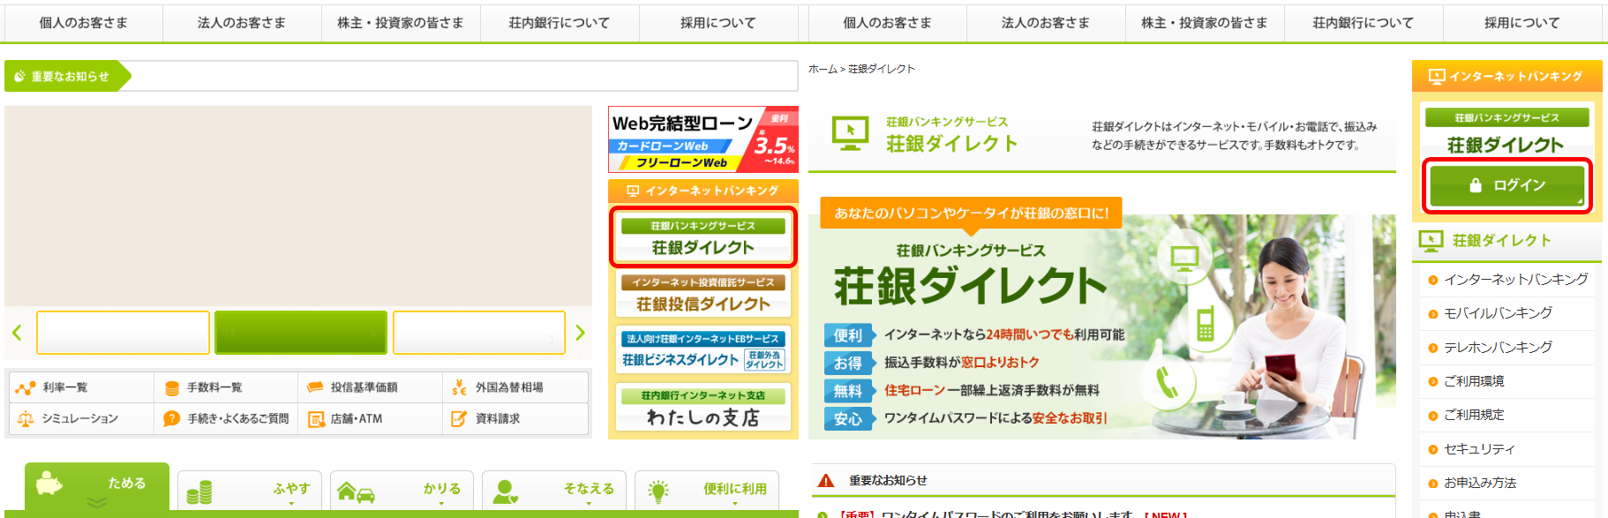
Task: Advance the carousel with the right arrow
Action: tap(580, 333)
